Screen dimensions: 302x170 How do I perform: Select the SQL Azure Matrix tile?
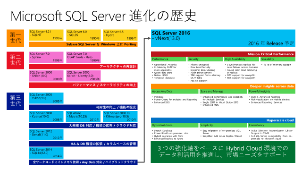pyautogui.click(x=83, y=117)
